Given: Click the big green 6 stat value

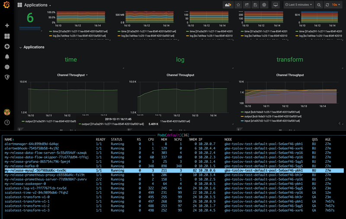Looking at the screenshot, I should 30,18.
